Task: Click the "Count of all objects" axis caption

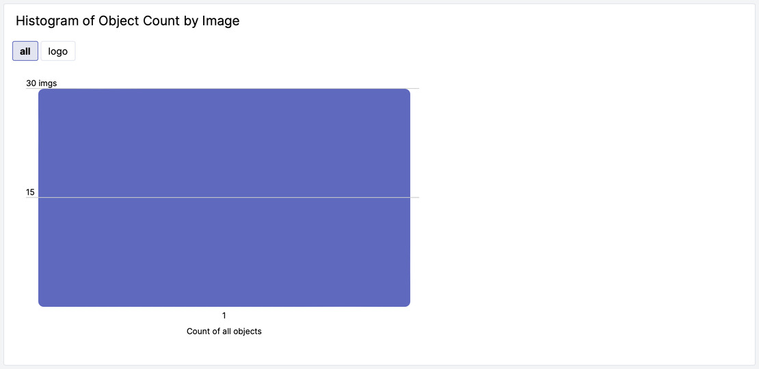Action: (224, 331)
